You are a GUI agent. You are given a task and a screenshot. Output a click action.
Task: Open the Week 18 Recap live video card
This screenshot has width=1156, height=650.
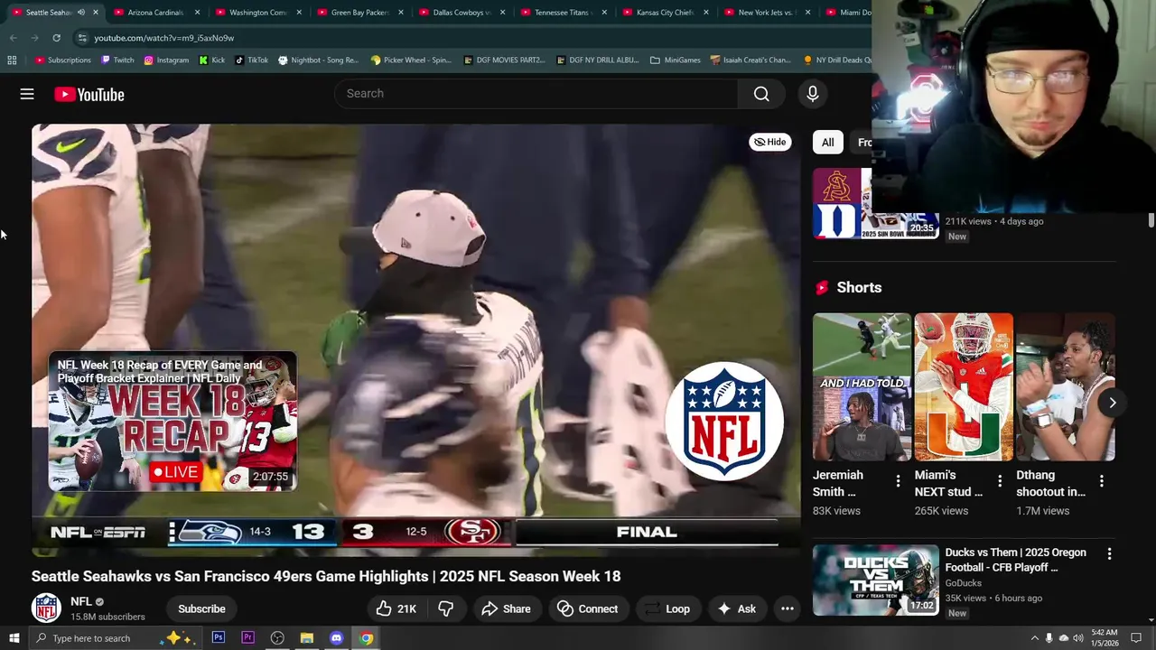(x=172, y=422)
